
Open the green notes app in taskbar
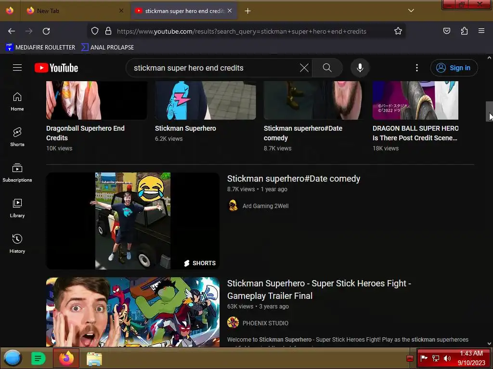pyautogui.click(x=39, y=358)
